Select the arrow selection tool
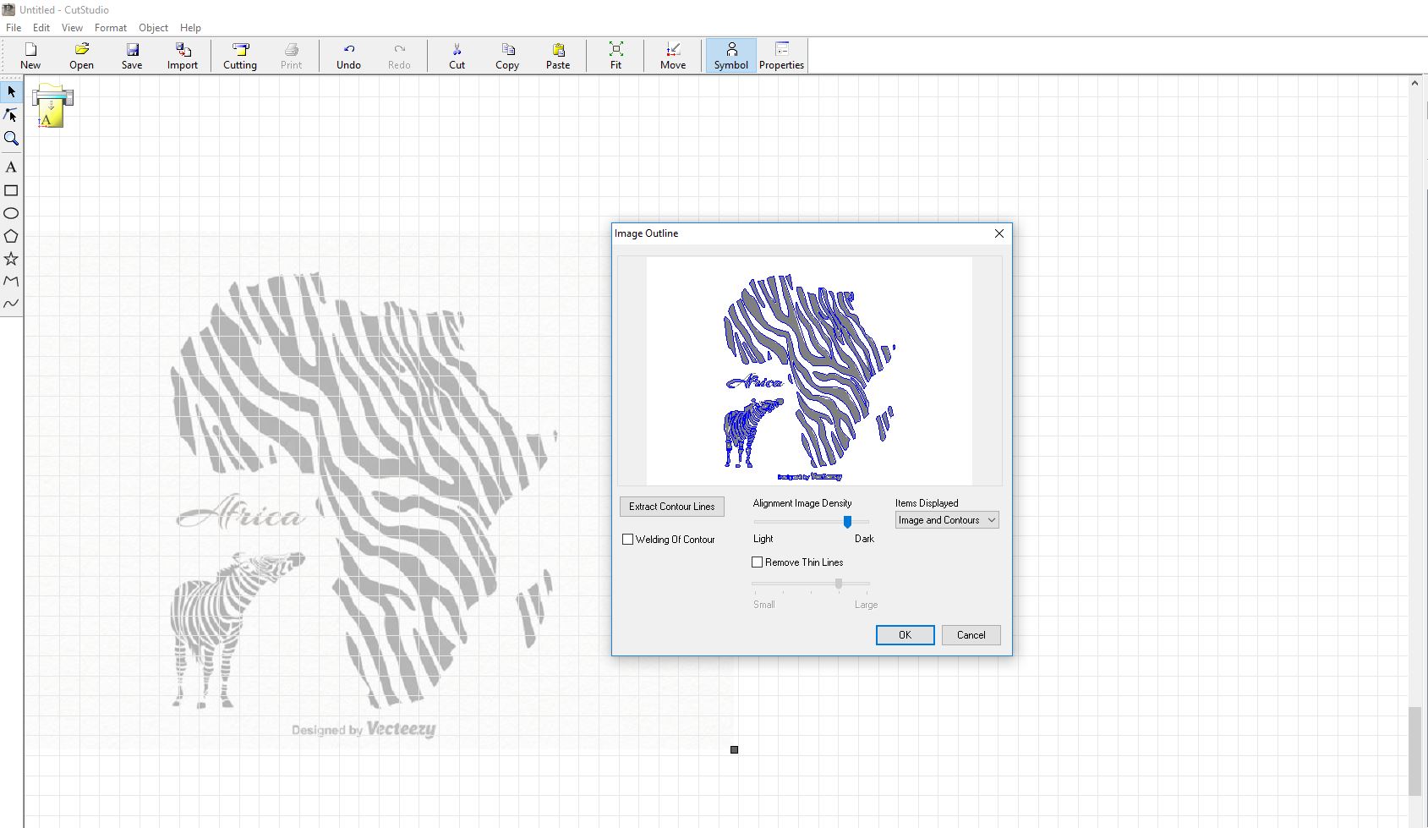1428x828 pixels. [11, 91]
